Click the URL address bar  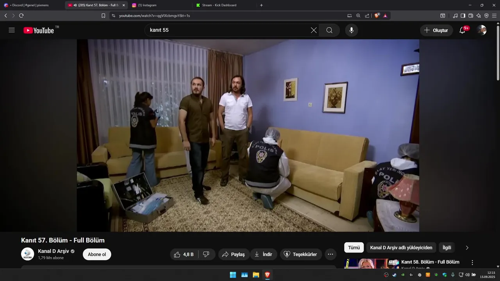pyautogui.click(x=230, y=16)
